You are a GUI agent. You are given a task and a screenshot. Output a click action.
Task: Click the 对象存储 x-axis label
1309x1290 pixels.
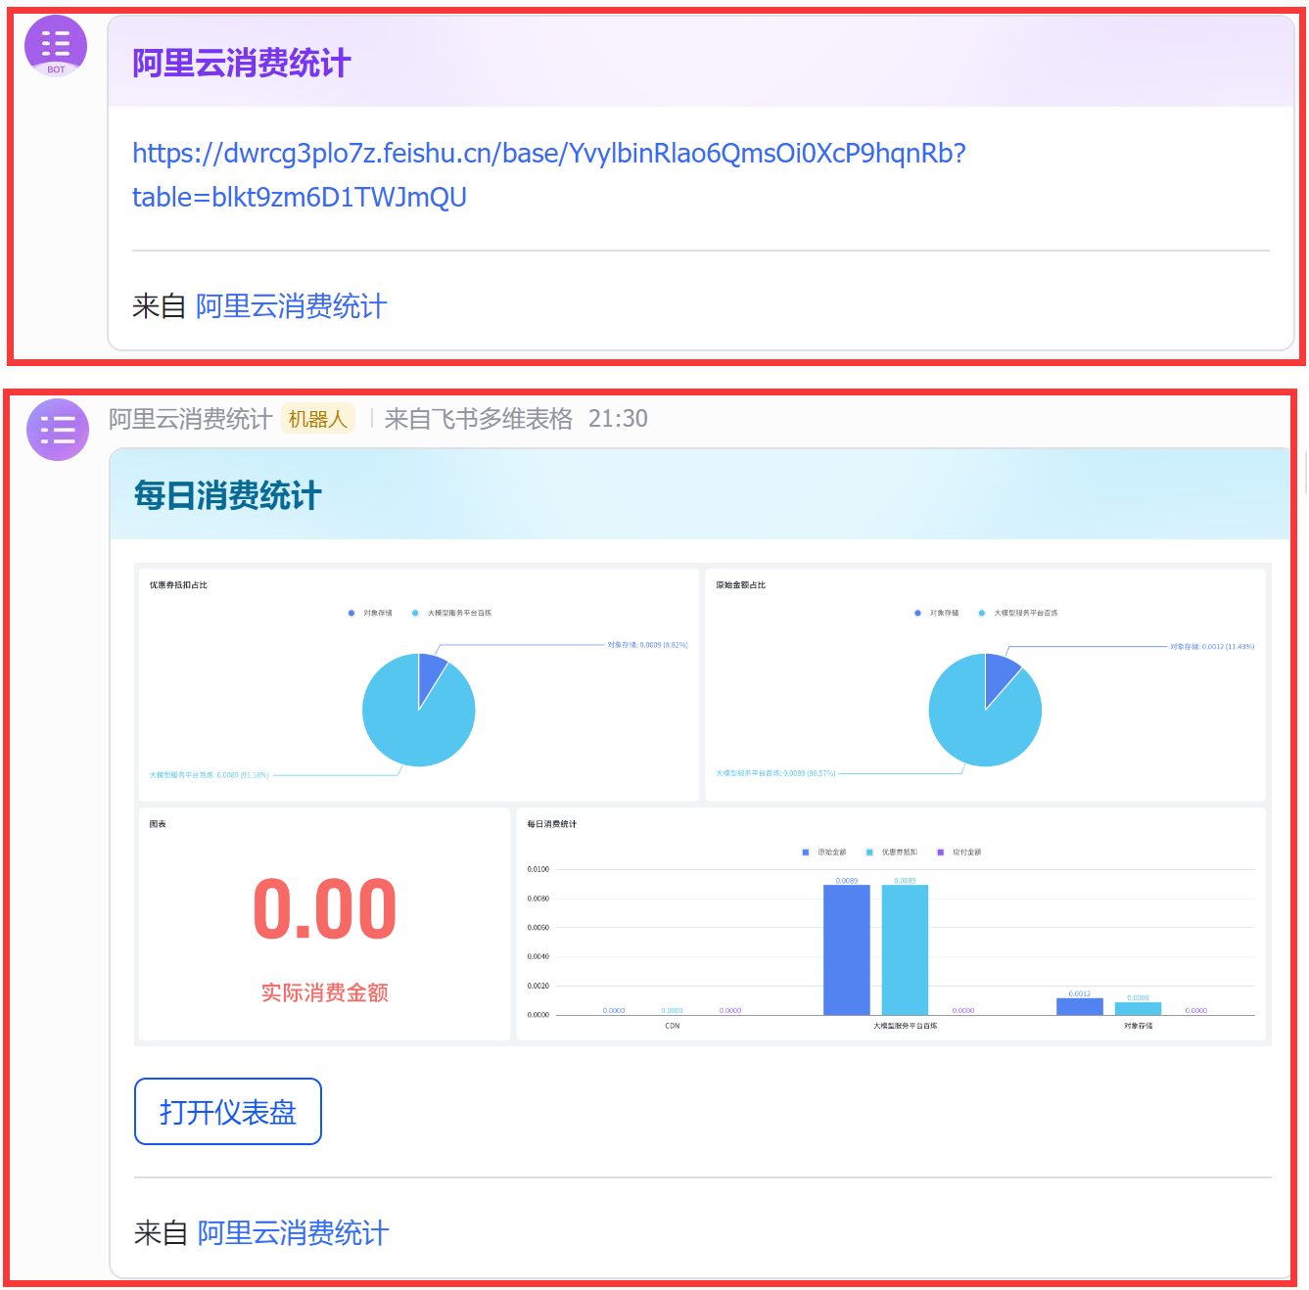pos(1139,1026)
